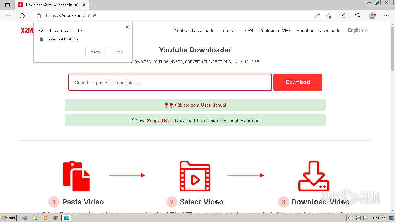395x222 pixels.
Task: Click the user profile avatar
Action: (372, 16)
